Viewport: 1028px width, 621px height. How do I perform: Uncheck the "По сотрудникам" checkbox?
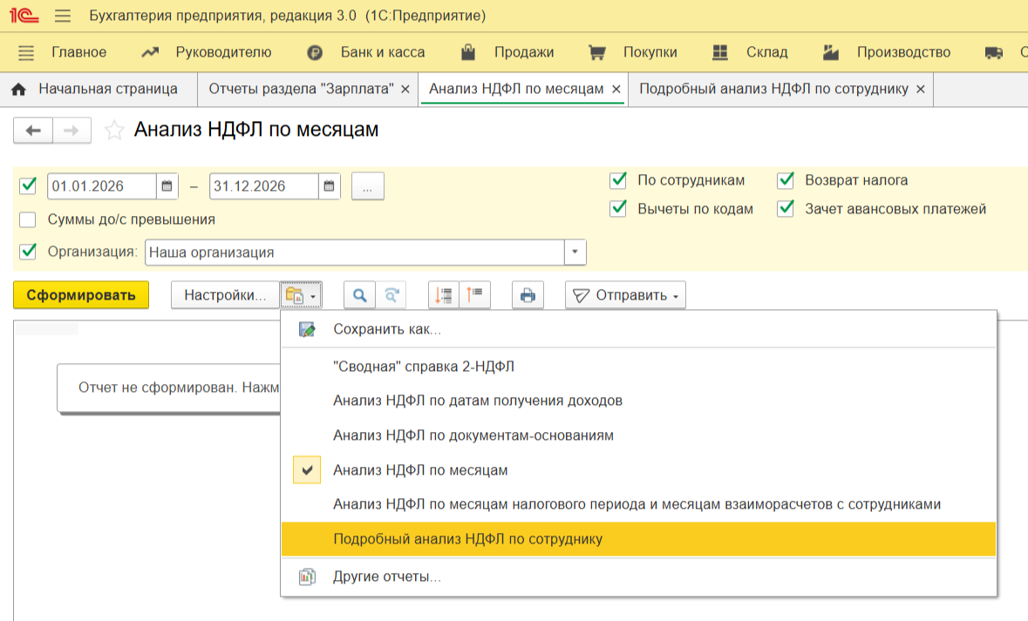coord(618,180)
